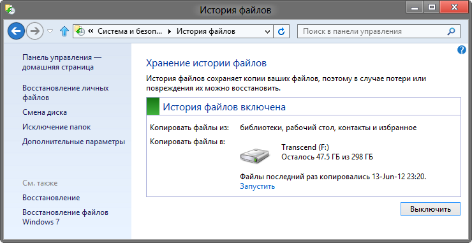This screenshot has width=472, height=243.
Task: Open recent pages dropdown arrow
Action: 50,31
